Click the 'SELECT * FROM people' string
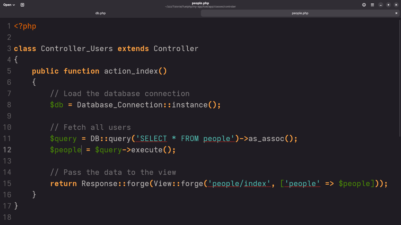Image resolution: width=401 pixels, height=225 pixels. click(185, 138)
